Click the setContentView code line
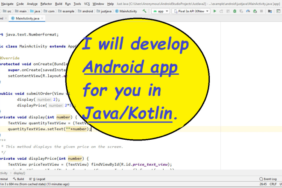 click(38, 76)
